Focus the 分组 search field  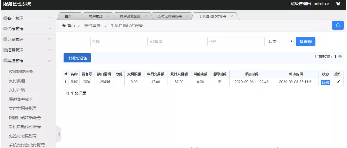(236, 42)
